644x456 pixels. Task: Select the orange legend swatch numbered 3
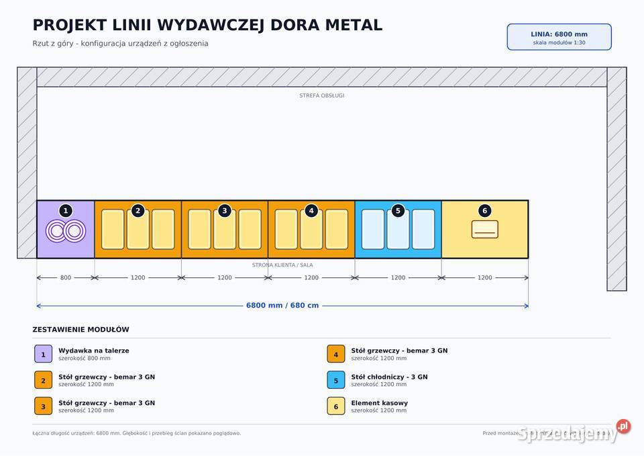click(x=43, y=406)
